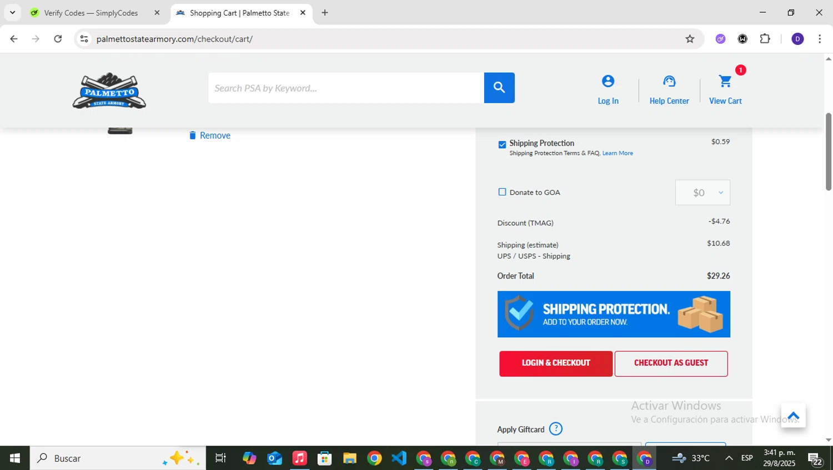Go forward in browser history
Screen dimensions: 833x470
[36, 39]
